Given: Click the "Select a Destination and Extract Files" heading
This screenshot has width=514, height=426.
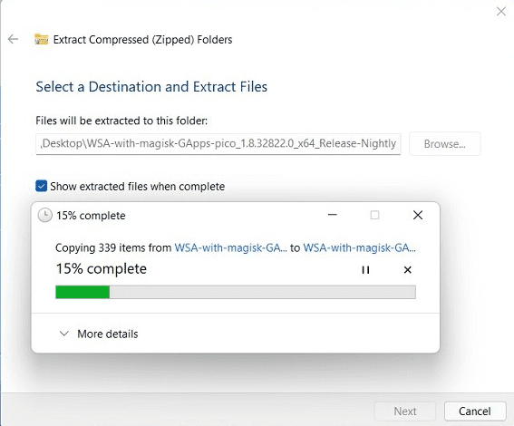Looking at the screenshot, I should tap(151, 87).
